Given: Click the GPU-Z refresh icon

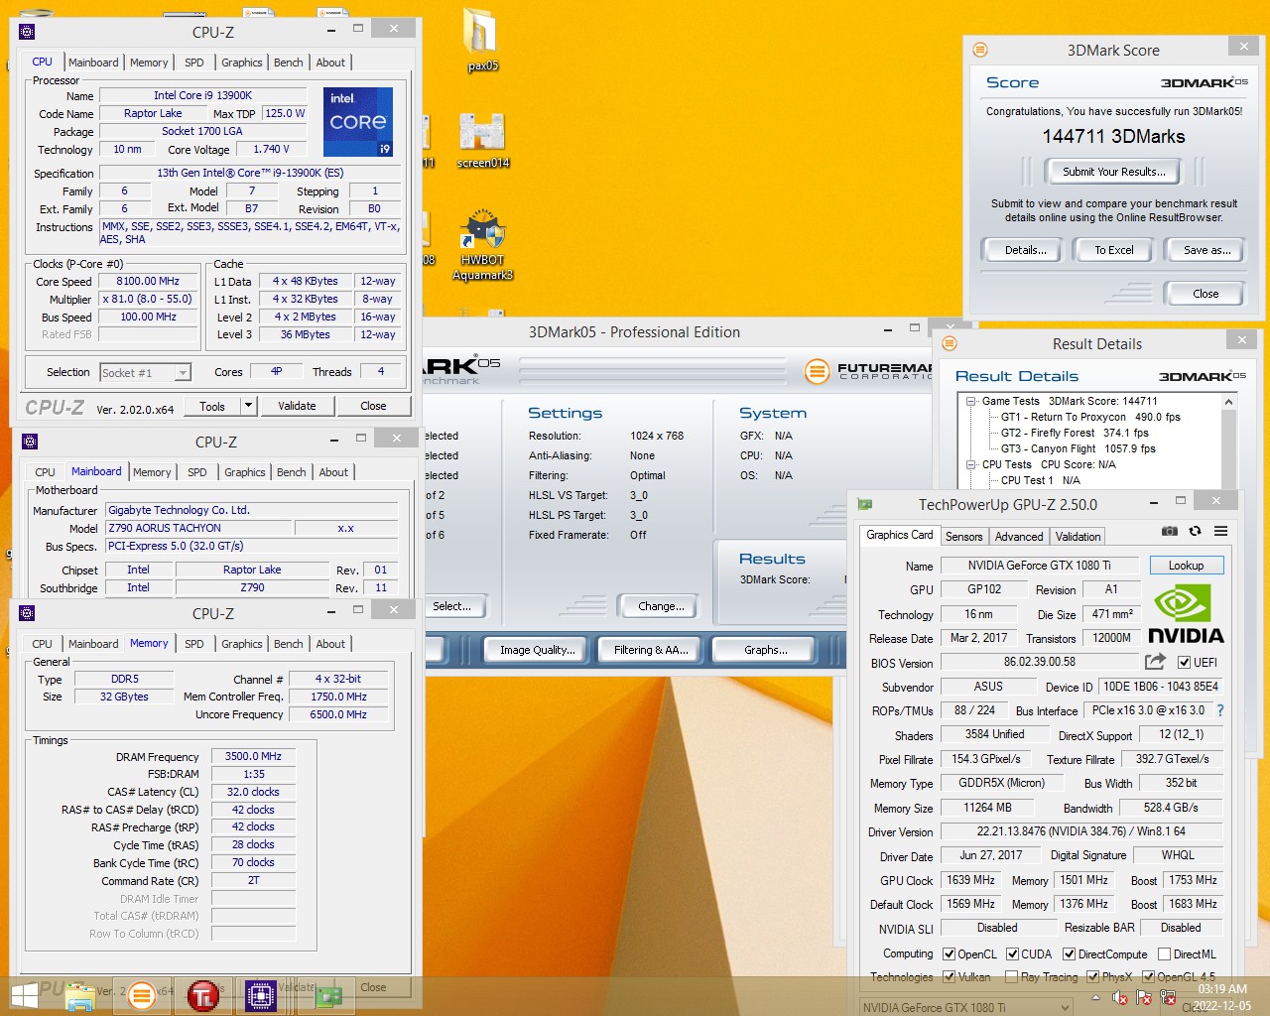Looking at the screenshot, I should point(1195,532).
